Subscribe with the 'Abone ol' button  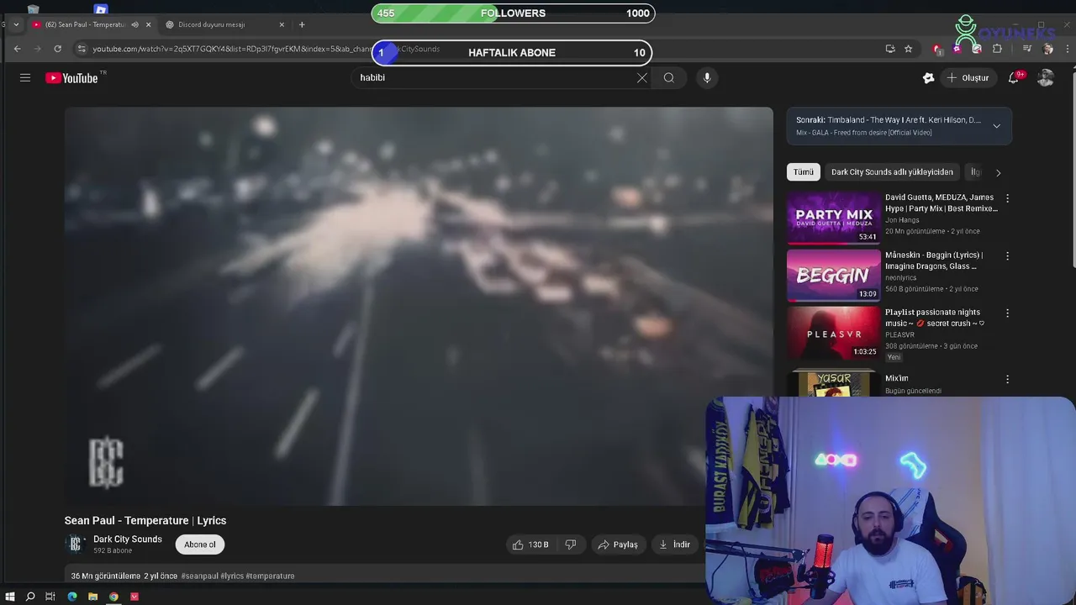200,544
